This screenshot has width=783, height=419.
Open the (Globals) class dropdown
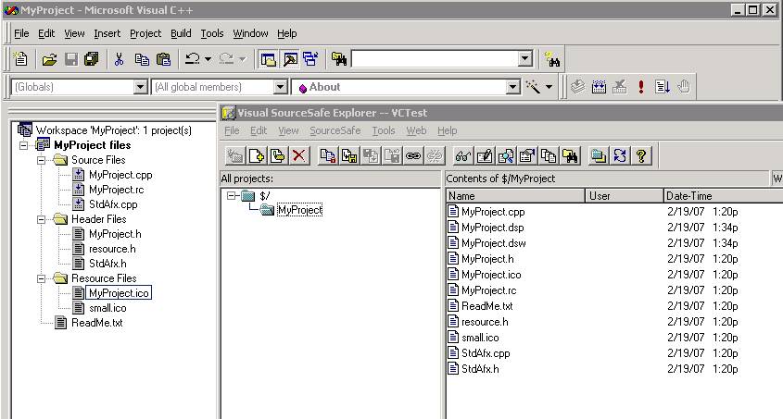(x=141, y=87)
